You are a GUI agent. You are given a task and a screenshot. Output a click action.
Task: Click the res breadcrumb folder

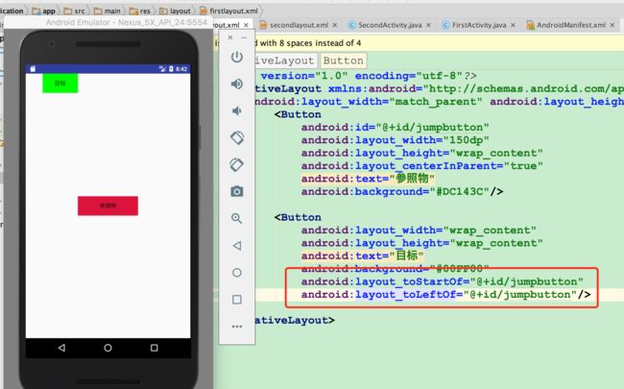tap(140, 11)
